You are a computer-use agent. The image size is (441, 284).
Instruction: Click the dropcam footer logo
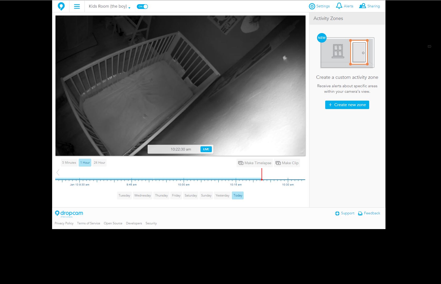coord(69,214)
